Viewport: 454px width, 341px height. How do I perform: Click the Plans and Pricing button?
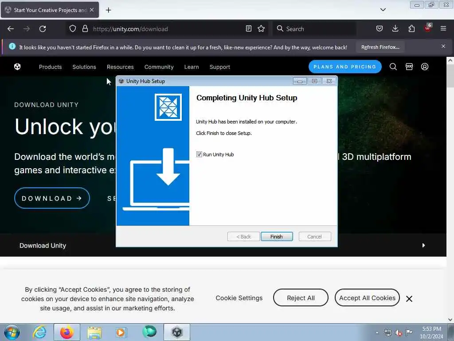coord(345,67)
